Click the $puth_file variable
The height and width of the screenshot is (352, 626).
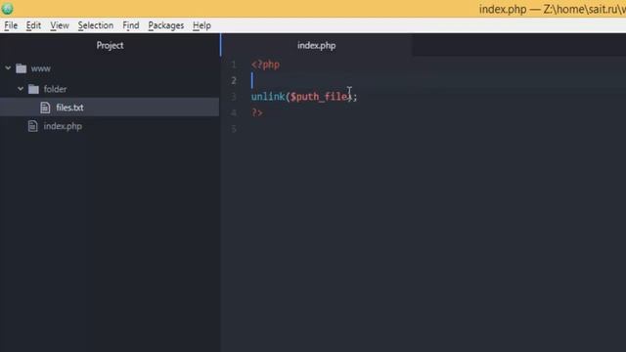(x=320, y=97)
